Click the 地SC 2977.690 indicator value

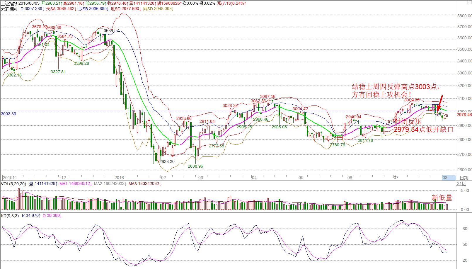point(126,9)
